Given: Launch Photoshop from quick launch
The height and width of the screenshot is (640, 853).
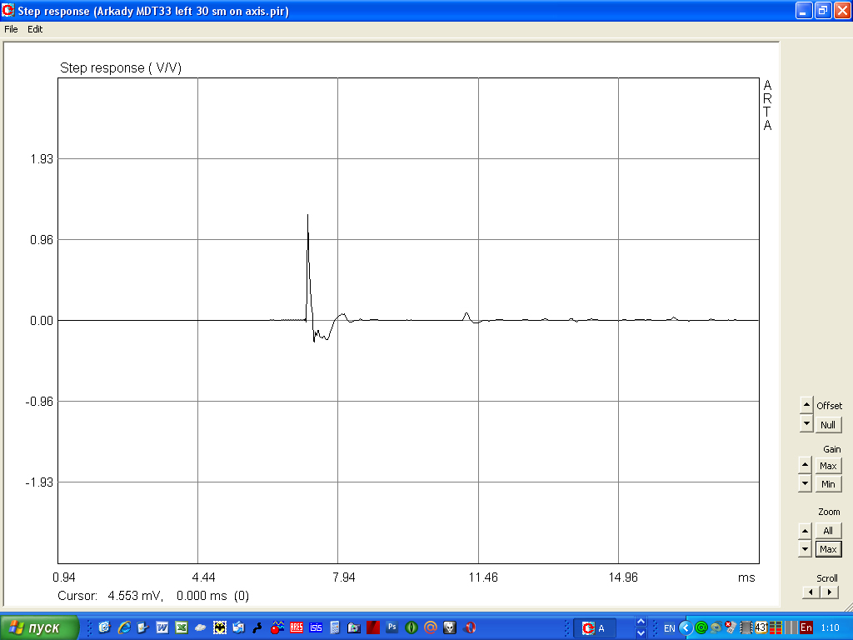Looking at the screenshot, I should [392, 627].
